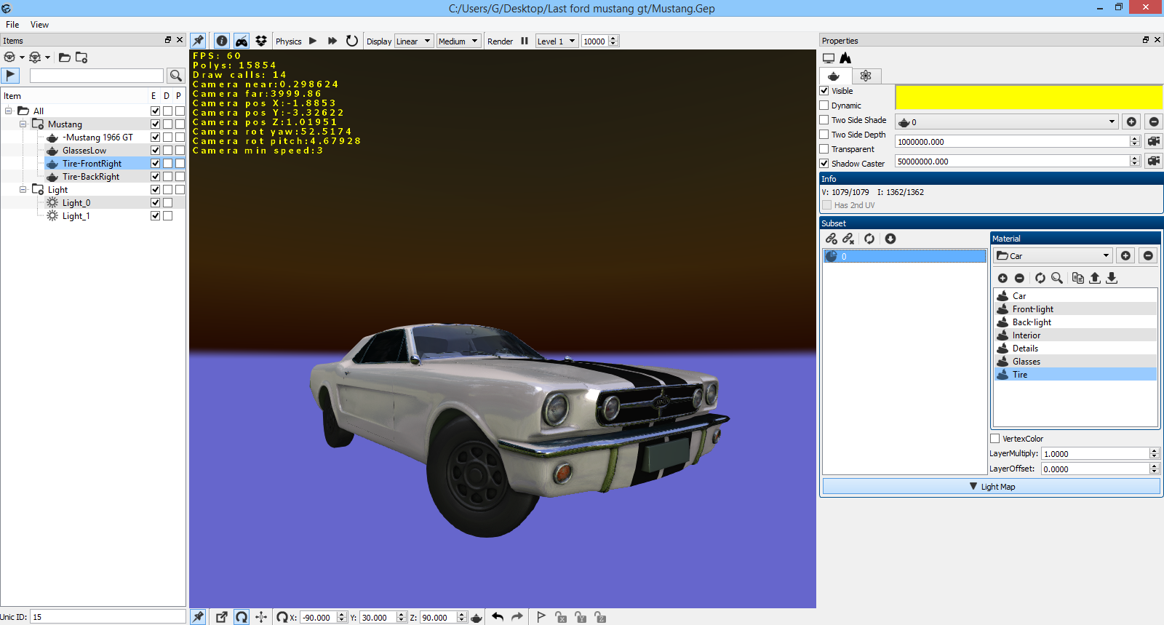1164x625 pixels.
Task: Select the move gizmo tool in the bottom toolbar
Action: point(261,617)
